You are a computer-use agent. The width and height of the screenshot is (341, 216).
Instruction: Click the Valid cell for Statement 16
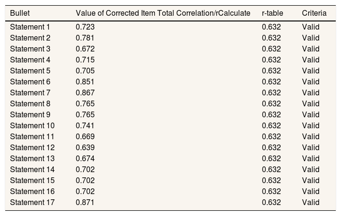[x=311, y=191]
